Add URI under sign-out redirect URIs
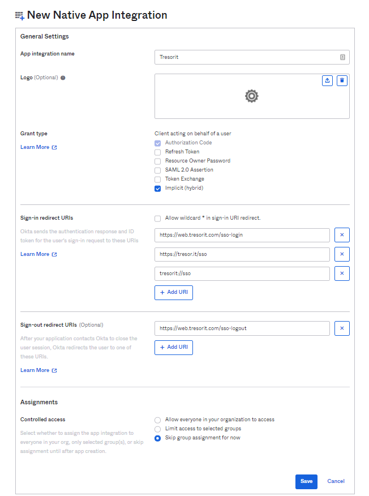This screenshot has height=496, width=369. (174, 347)
